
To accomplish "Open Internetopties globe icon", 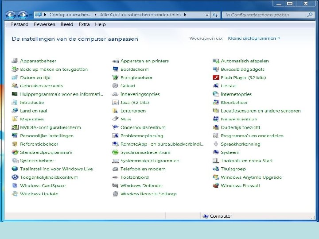I will pos(216,94).
